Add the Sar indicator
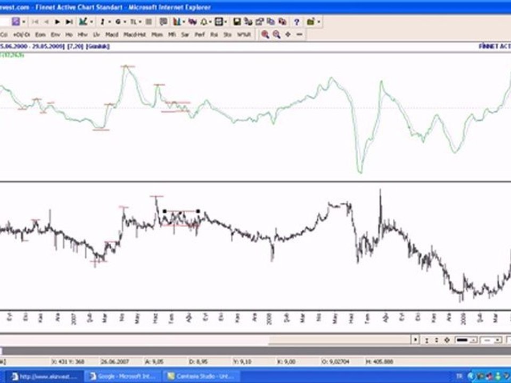Screen dimensions: 511x383 pos(185,35)
